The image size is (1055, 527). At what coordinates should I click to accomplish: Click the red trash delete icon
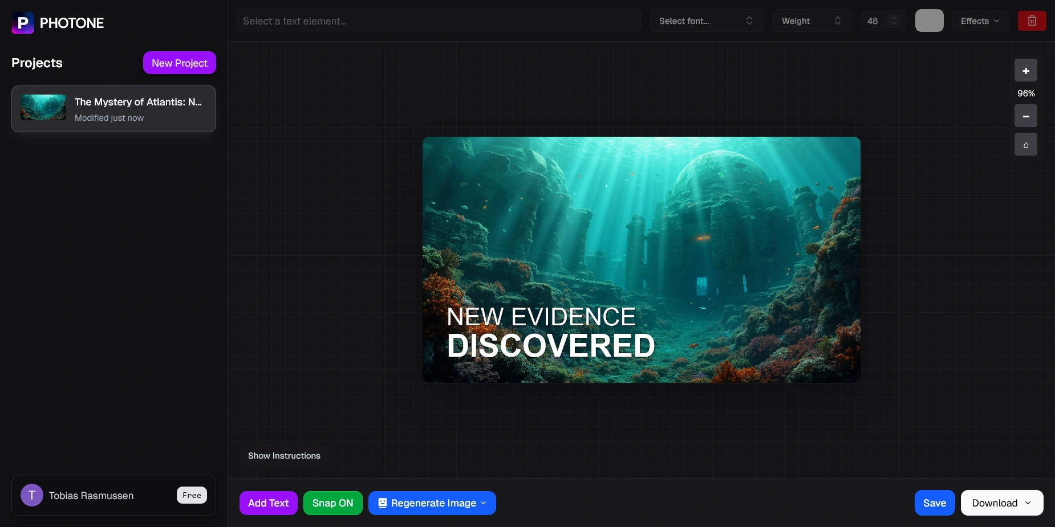click(x=1032, y=21)
